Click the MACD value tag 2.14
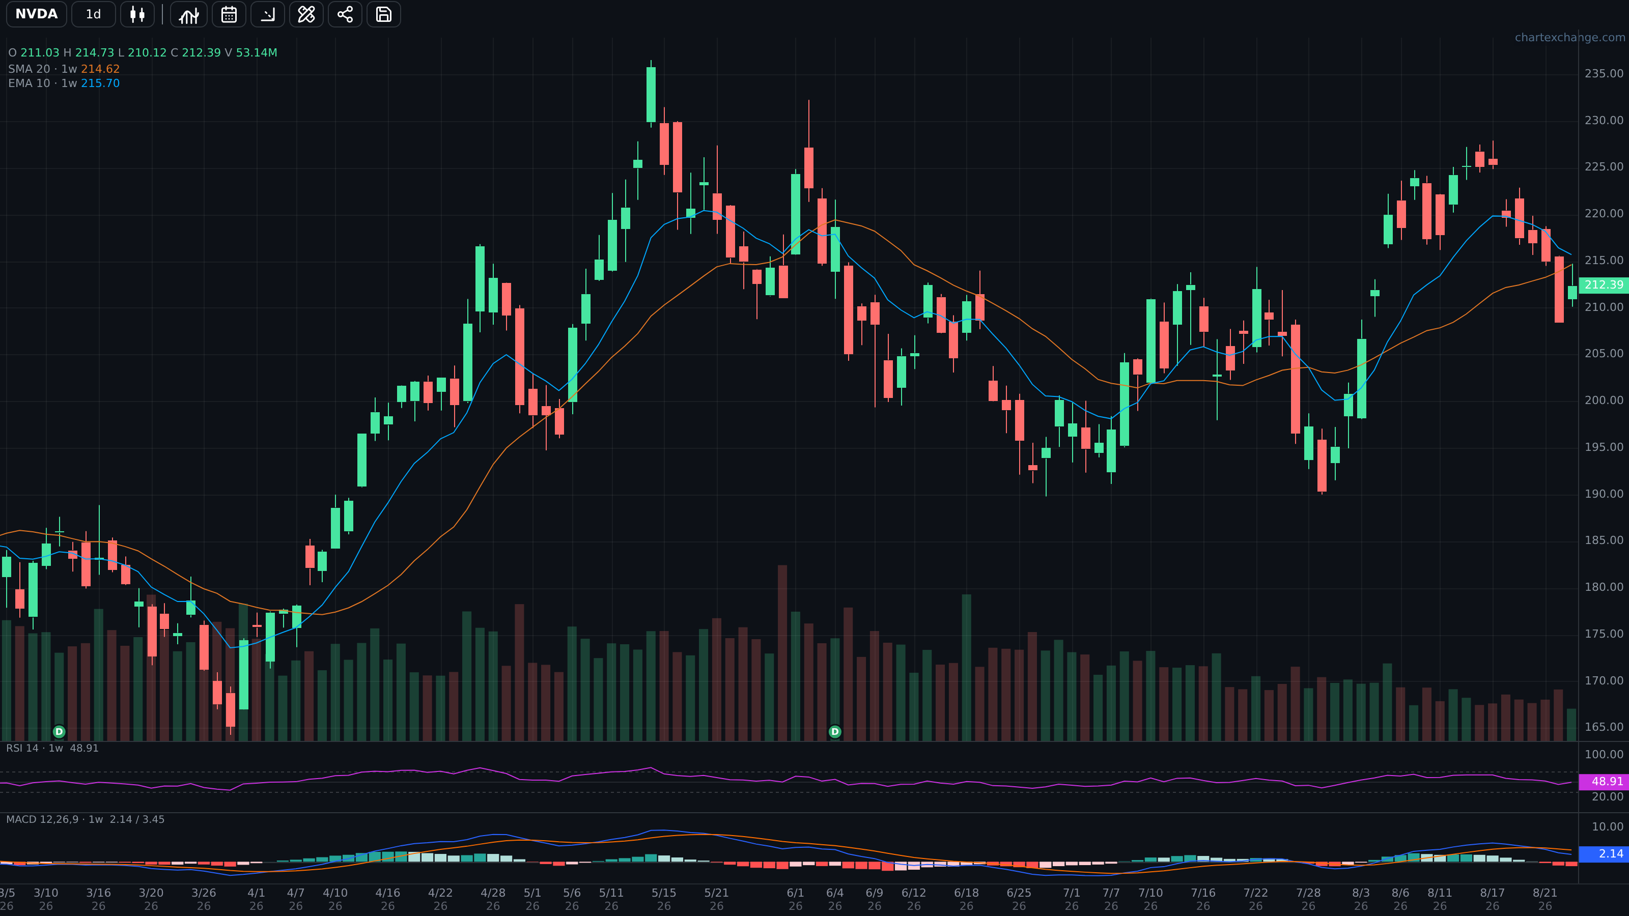The height and width of the screenshot is (916, 1629). coord(1604,854)
